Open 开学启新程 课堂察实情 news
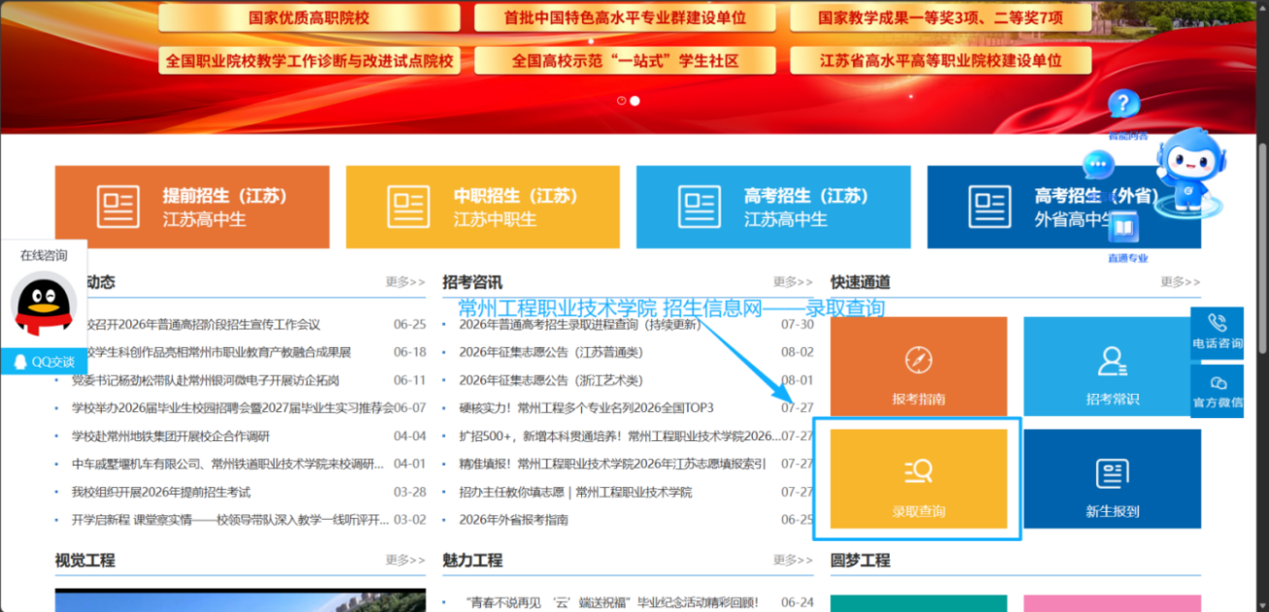1269x612 pixels. tap(228, 520)
